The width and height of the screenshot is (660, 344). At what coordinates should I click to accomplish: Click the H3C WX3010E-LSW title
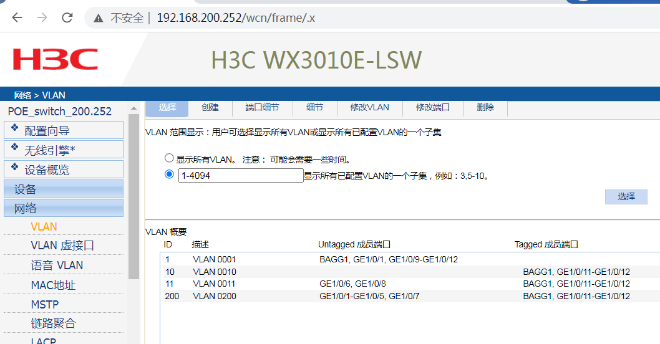[316, 60]
